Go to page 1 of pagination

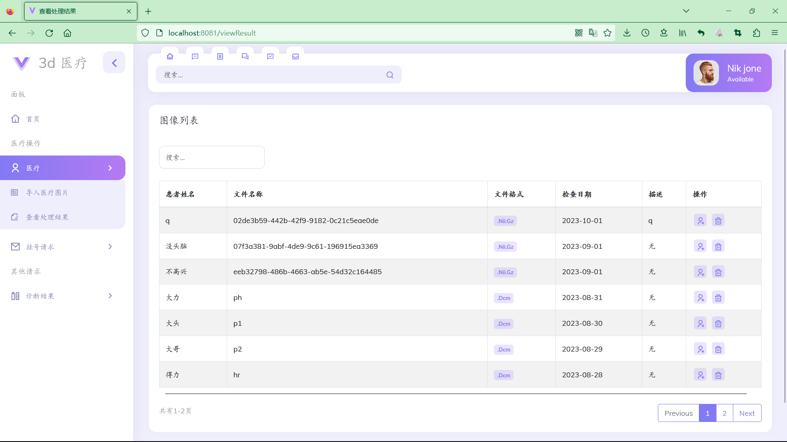(707, 413)
